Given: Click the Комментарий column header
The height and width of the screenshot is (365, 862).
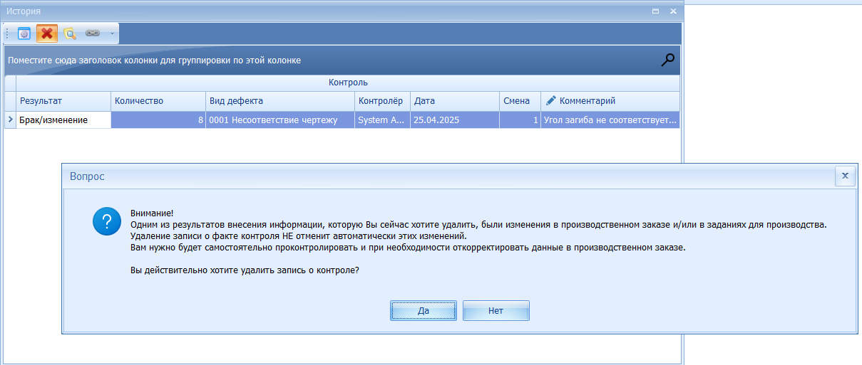Looking at the screenshot, I should [x=610, y=101].
